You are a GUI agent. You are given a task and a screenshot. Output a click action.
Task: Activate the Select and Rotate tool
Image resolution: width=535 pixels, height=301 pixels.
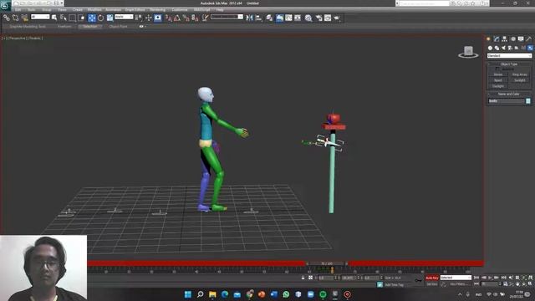100,18
